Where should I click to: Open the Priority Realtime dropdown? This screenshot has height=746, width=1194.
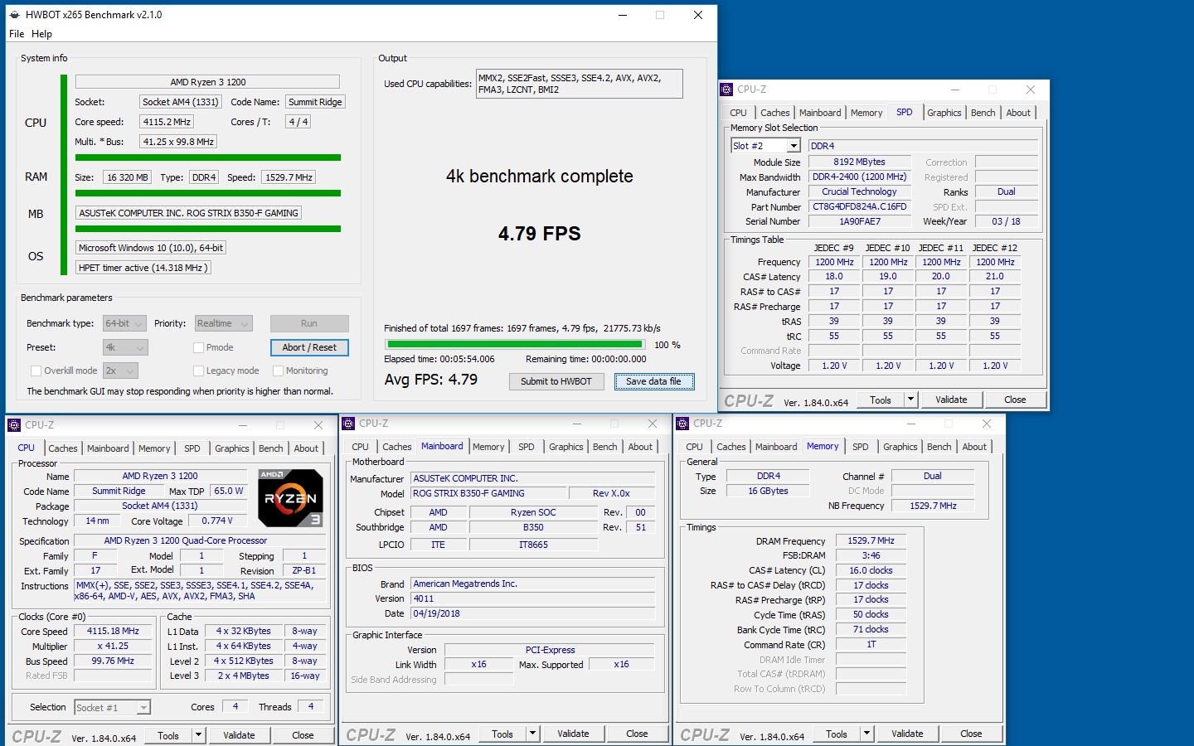point(224,323)
